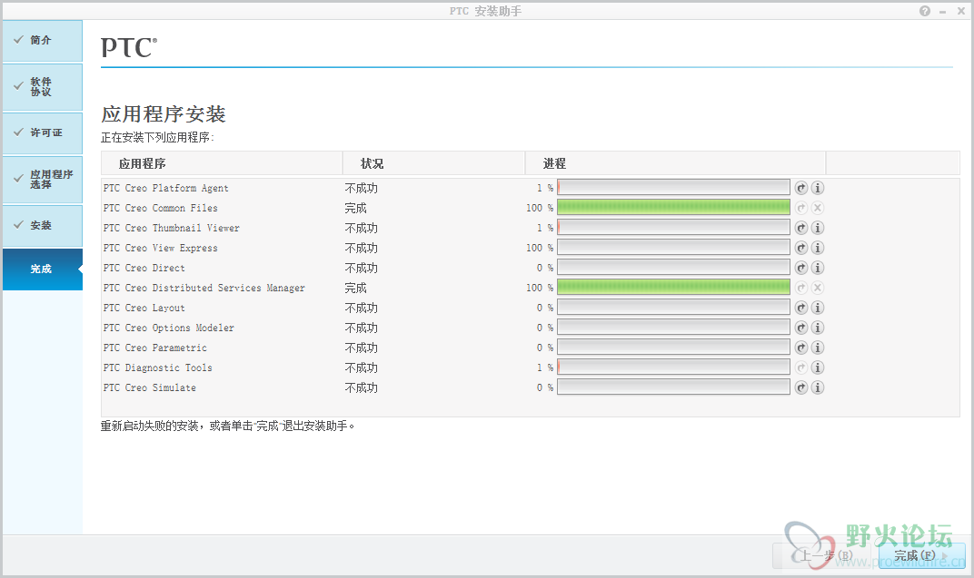Retry the PTC Creo View Express installation
974x578 pixels.
(801, 248)
